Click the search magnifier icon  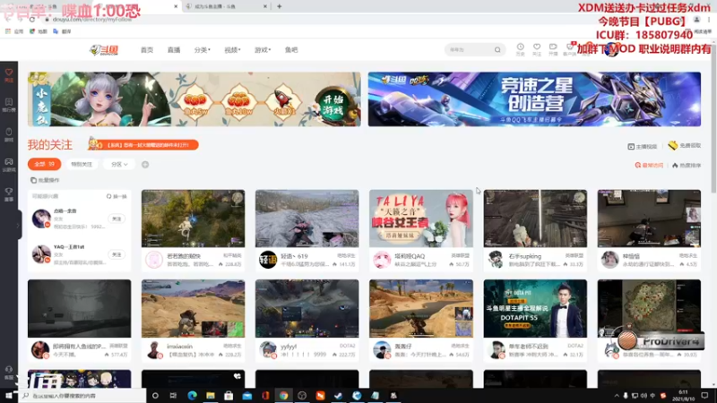[497, 50]
